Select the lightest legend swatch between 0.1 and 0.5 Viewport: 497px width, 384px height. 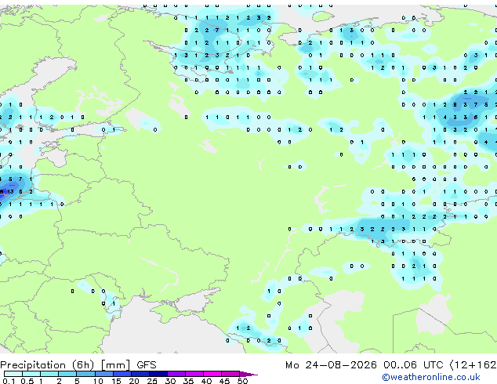pos(13,374)
